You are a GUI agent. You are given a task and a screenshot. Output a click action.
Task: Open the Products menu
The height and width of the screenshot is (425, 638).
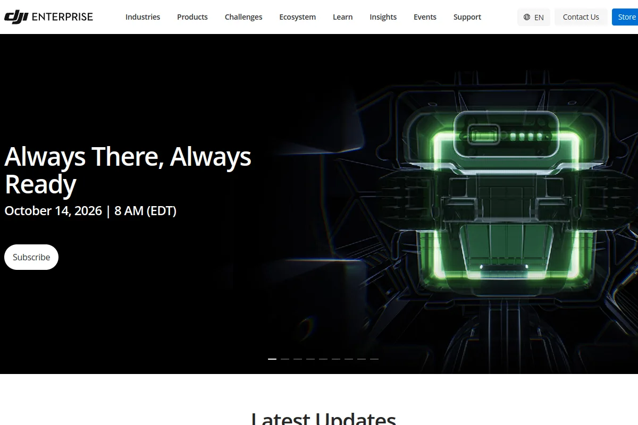tap(192, 17)
